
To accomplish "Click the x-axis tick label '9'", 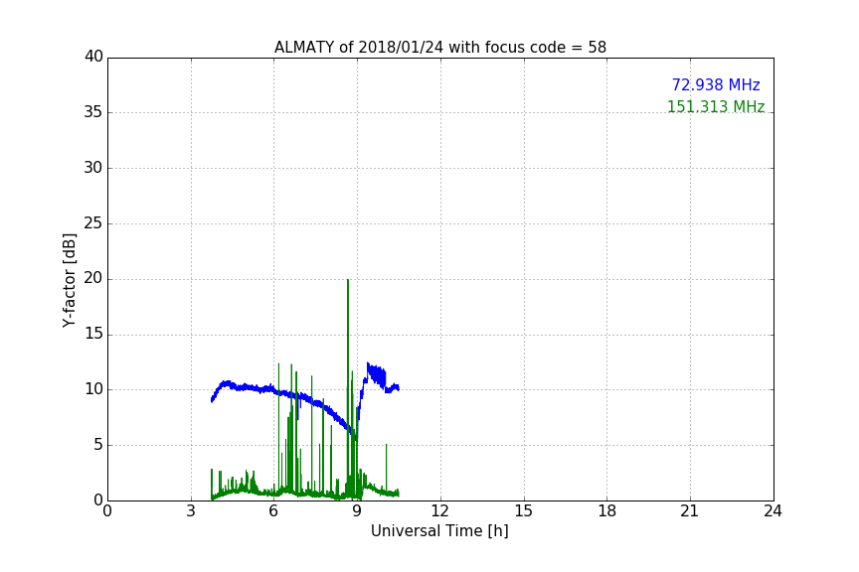I will click(x=357, y=511).
